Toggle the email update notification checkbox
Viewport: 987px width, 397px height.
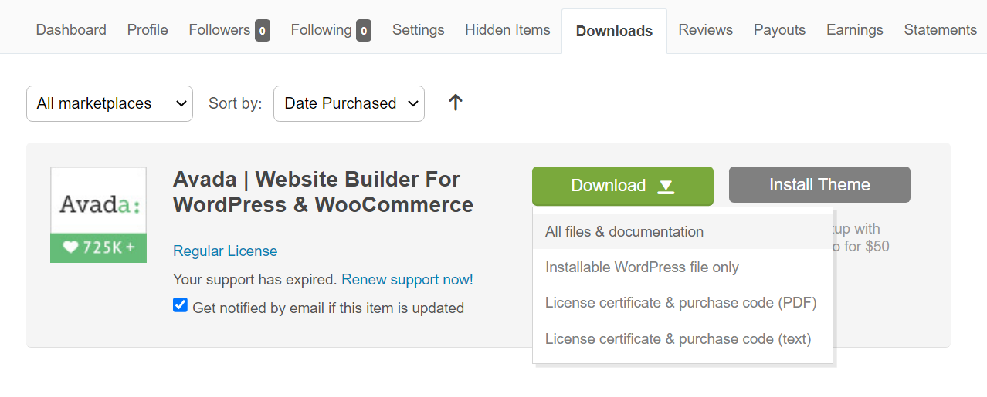(180, 305)
